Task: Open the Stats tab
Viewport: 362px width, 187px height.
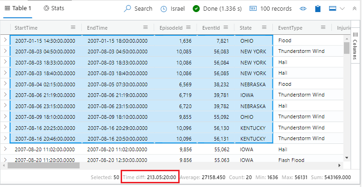Action: [x=54, y=8]
